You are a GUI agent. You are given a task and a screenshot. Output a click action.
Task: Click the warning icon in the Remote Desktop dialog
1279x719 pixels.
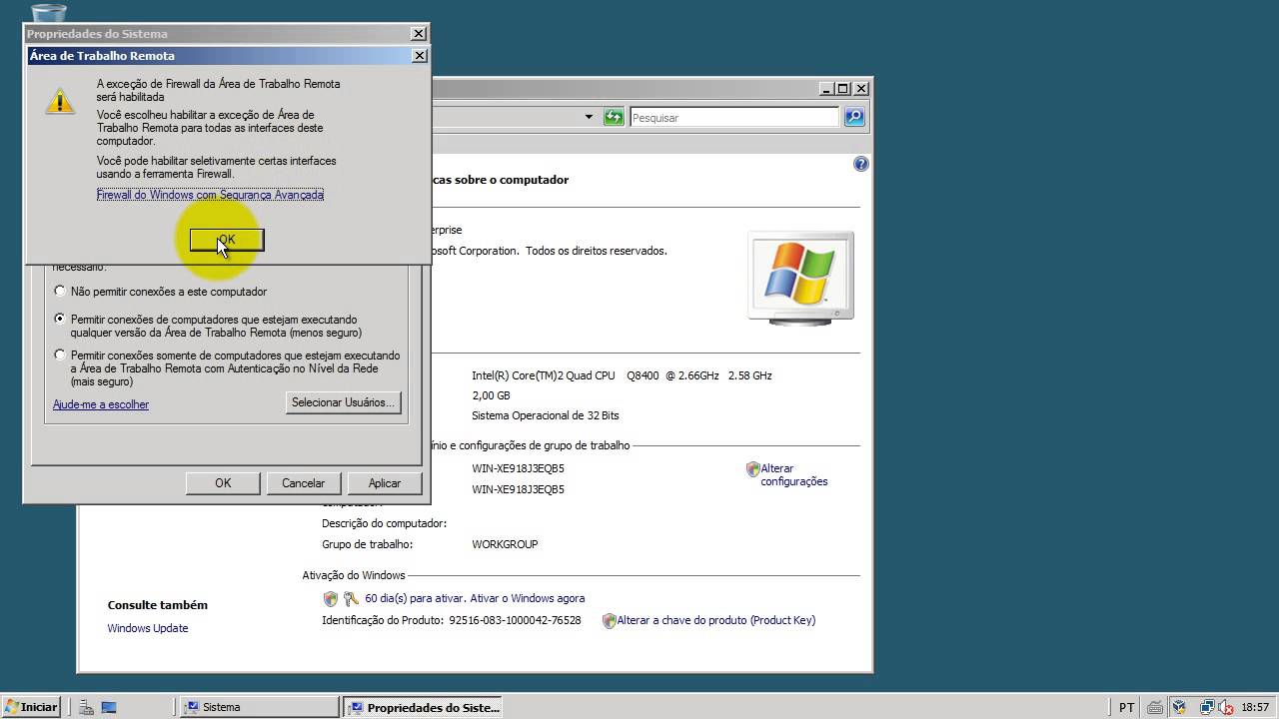pyautogui.click(x=61, y=101)
